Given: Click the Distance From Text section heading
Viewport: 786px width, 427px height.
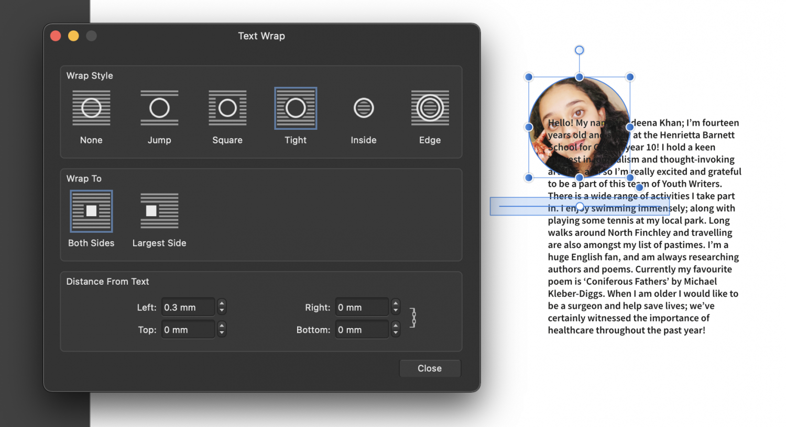Looking at the screenshot, I should [107, 282].
